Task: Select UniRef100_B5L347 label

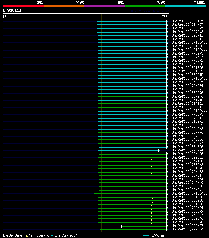Action: point(187,143)
